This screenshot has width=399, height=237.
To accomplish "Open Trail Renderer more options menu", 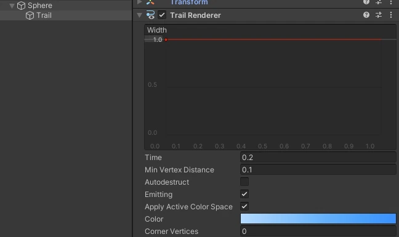I will [x=391, y=15].
